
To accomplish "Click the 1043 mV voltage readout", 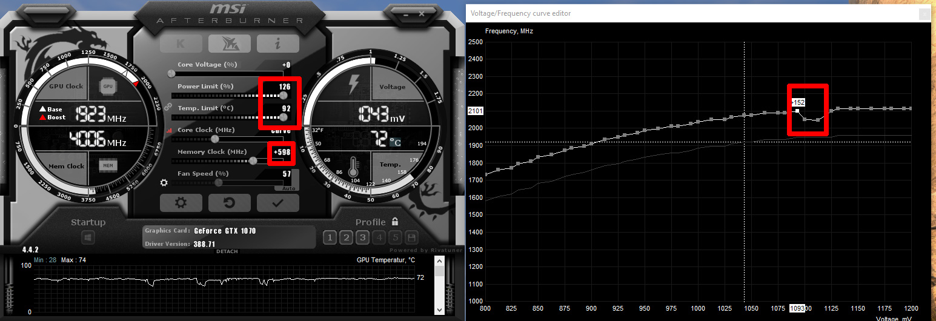I will (382, 114).
